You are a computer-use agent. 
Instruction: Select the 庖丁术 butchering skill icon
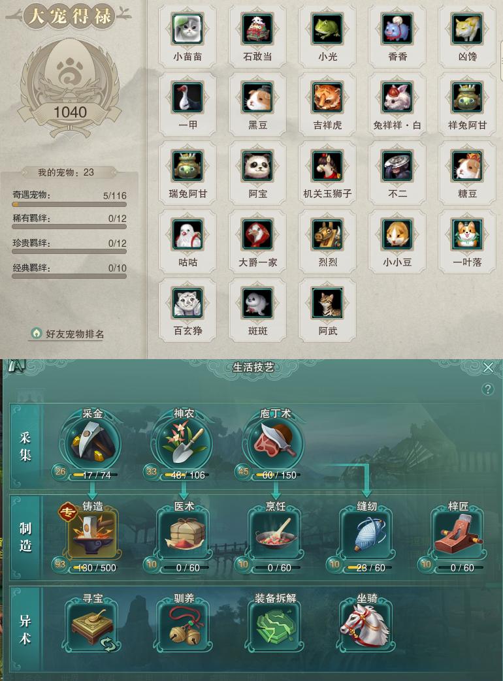(x=276, y=443)
